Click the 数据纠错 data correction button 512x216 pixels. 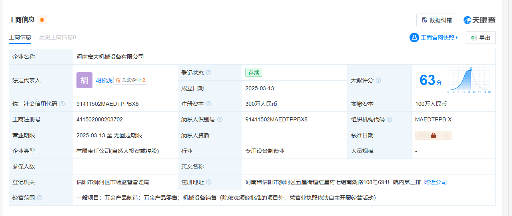pyautogui.click(x=436, y=20)
